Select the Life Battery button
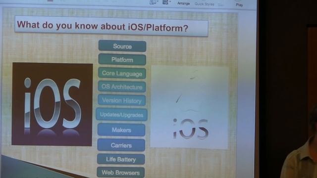317x178 pixels. pos(121,159)
